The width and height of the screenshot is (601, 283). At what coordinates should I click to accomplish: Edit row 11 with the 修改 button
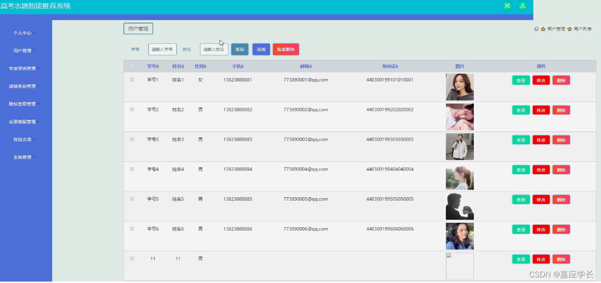pyautogui.click(x=541, y=259)
